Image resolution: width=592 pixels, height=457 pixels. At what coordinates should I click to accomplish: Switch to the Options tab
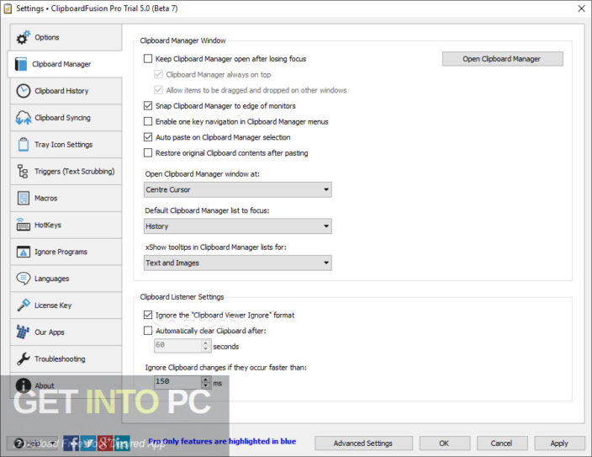[66, 37]
